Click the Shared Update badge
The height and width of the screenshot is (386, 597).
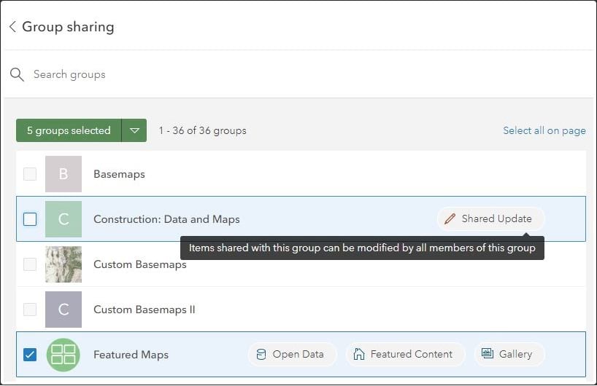coord(491,218)
